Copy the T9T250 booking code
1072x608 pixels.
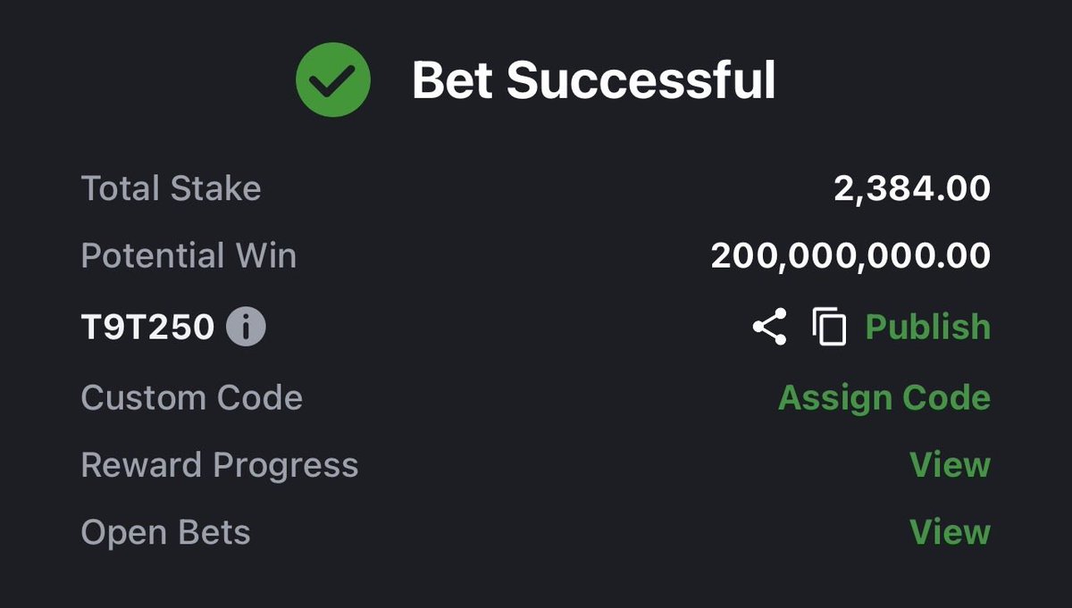[829, 327]
